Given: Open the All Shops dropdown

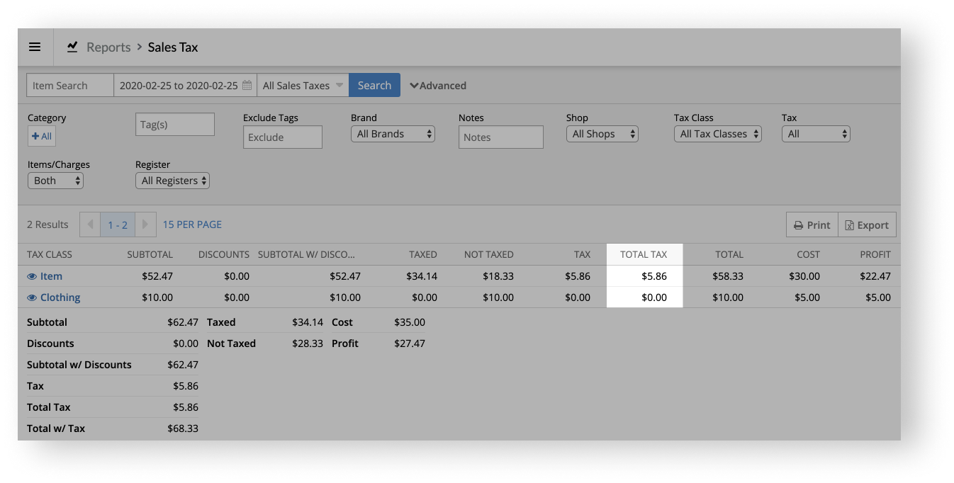Looking at the screenshot, I should tap(602, 134).
